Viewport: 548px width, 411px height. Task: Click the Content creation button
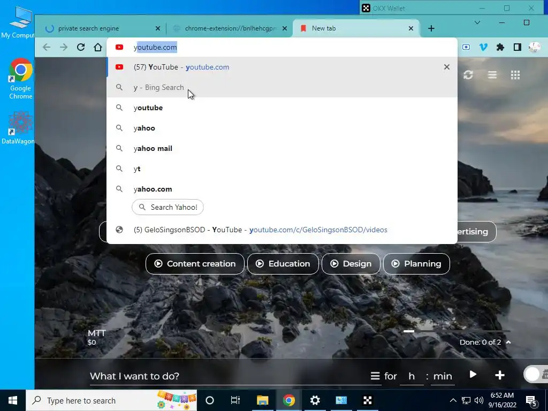pyautogui.click(x=195, y=264)
